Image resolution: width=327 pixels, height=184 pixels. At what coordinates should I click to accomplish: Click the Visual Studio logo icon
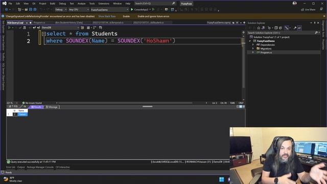pos(4,3)
